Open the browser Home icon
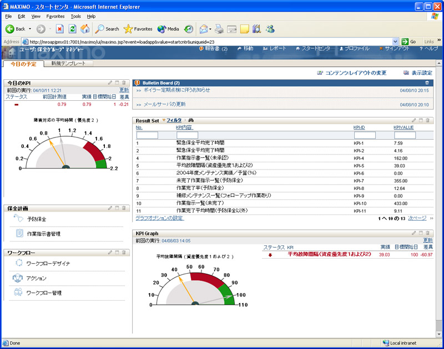The width and height of the screenshot is (444, 349). click(x=85, y=29)
